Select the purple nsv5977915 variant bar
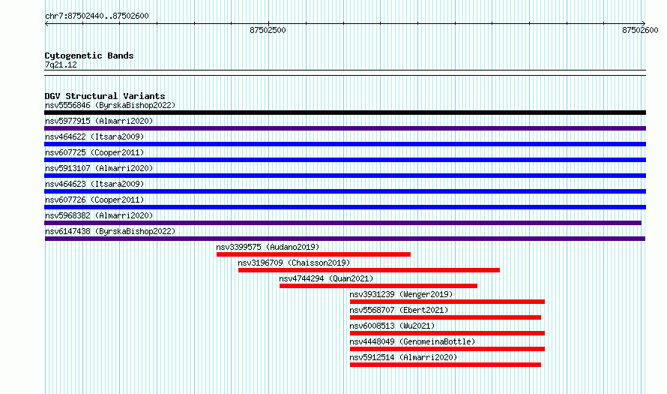This screenshot has height=394, width=667. pyautogui.click(x=345, y=128)
